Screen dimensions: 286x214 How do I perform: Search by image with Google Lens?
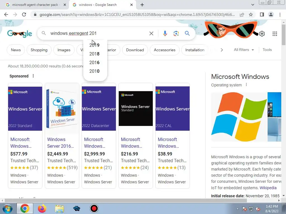176,33
